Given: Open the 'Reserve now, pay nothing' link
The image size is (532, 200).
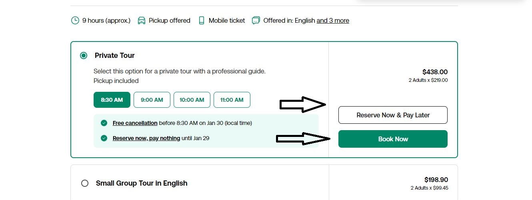Looking at the screenshot, I should (x=146, y=138).
